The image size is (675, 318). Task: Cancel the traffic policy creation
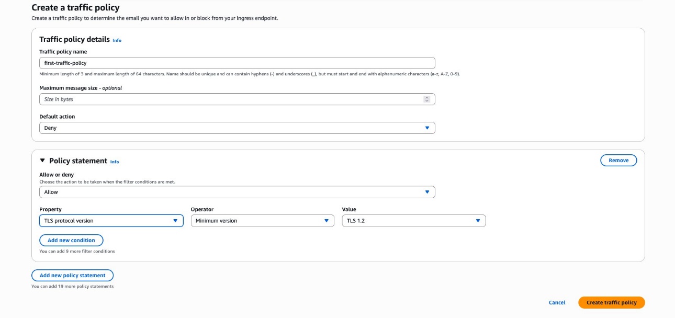557,303
